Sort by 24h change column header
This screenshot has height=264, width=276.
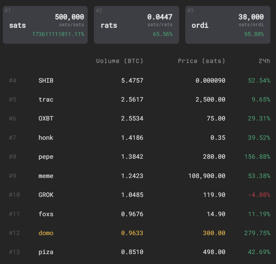264,61
